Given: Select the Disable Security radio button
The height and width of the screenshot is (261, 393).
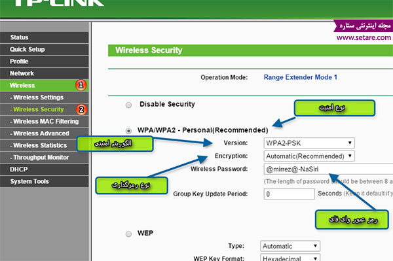Looking at the screenshot, I should tap(128, 105).
